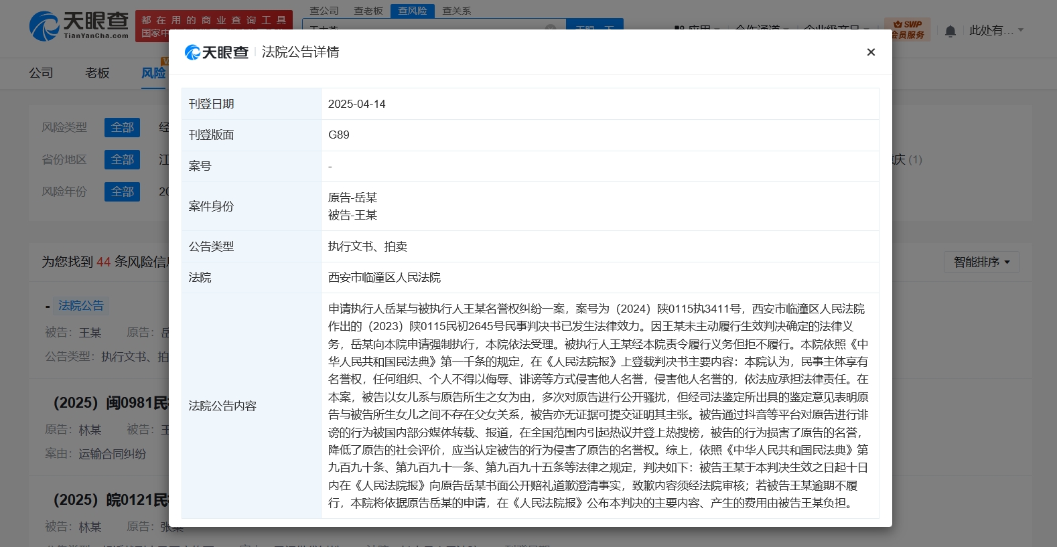1057x547 pixels.
Task: Click the 案由: 运输合同纠纷 text in background list
Action: tap(96, 453)
